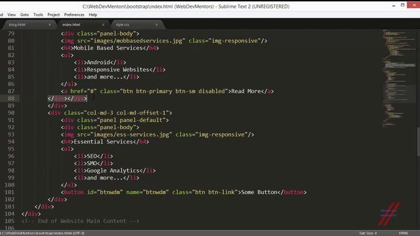420x236 pixels.
Task: Click the 'Read More' anchor text
Action: [246, 91]
